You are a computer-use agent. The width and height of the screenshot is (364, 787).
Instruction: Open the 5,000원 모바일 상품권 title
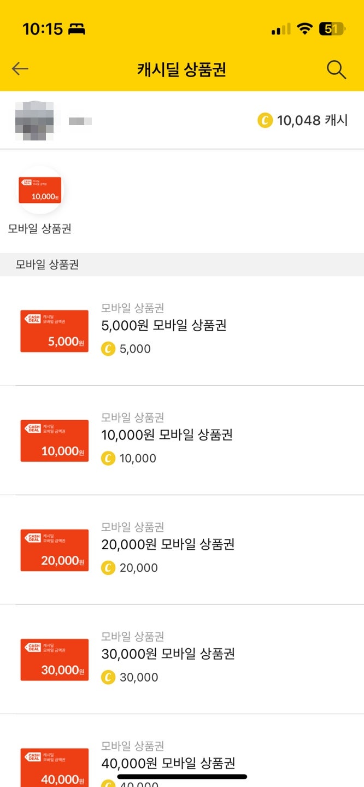tap(164, 326)
